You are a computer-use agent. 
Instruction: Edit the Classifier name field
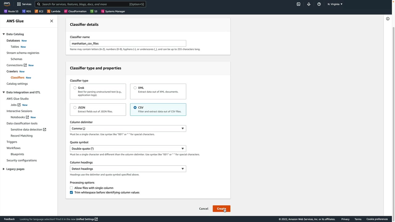pos(128,43)
